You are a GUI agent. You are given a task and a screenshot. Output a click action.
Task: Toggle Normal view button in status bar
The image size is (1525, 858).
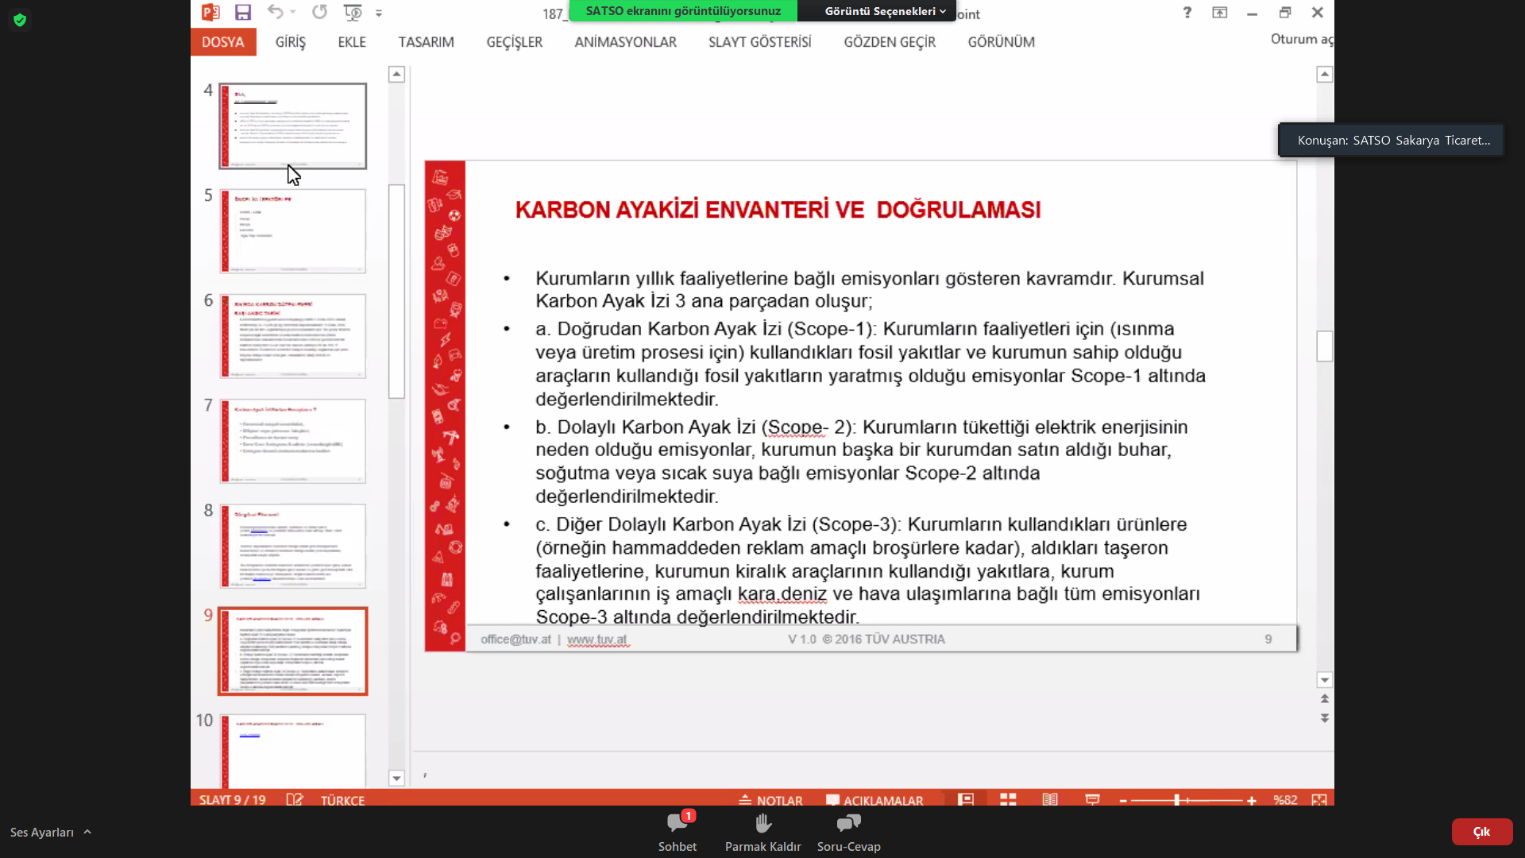click(x=966, y=799)
